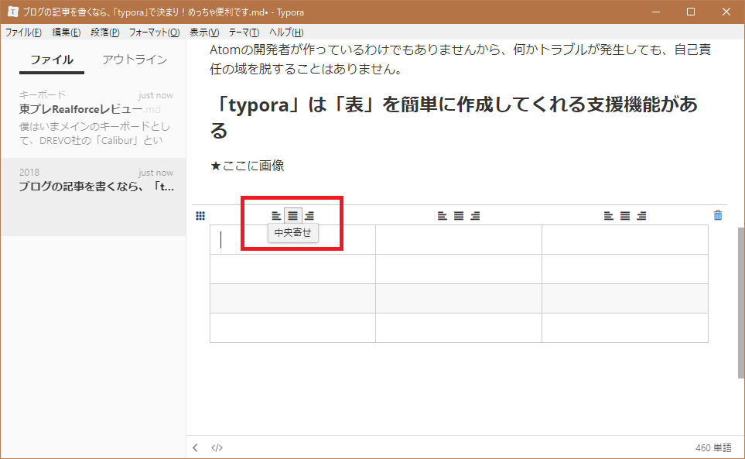Open the 編集(E) menu

point(66,33)
